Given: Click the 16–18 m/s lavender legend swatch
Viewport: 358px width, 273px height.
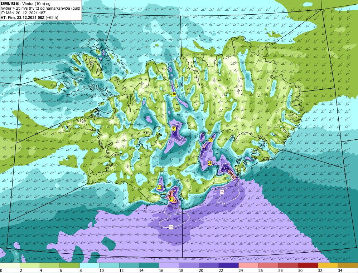Looking at the screenshot, I should (169, 265).
